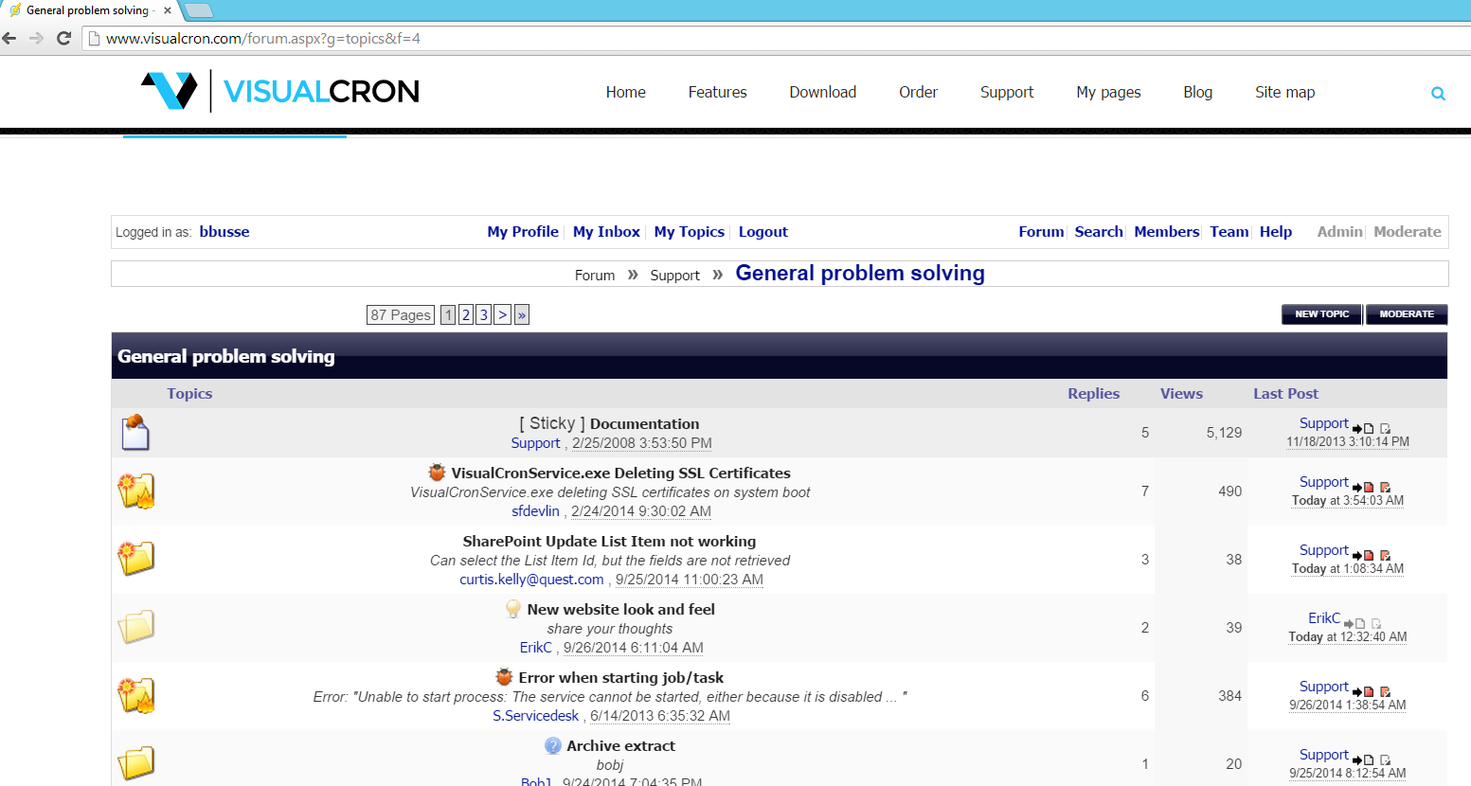
Task: Click the Logout link
Action: pos(762,232)
